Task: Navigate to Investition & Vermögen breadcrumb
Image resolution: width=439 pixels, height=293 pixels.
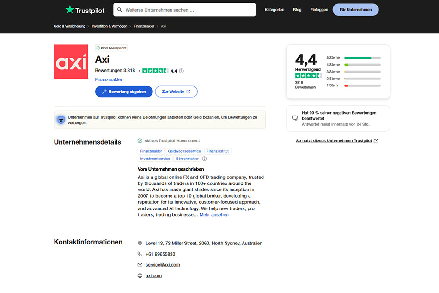Action: coord(110,26)
